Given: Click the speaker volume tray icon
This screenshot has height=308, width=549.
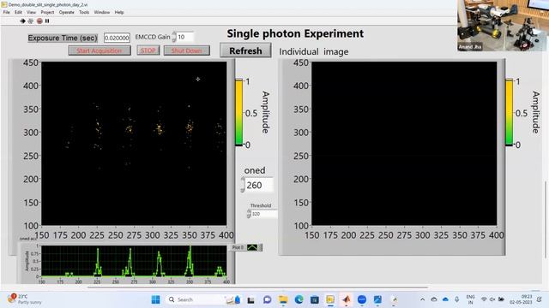Looking at the screenshot, I should click(492, 299).
